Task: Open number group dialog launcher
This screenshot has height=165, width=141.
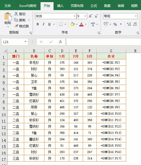Action: coord(138,33)
